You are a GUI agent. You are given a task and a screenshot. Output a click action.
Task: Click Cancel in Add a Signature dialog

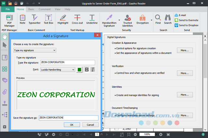click(x=90, y=125)
